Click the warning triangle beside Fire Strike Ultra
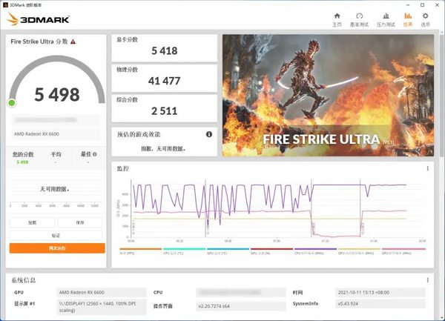 (x=73, y=42)
